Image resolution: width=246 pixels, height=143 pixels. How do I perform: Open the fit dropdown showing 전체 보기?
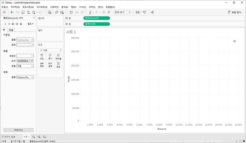(x=122, y=12)
